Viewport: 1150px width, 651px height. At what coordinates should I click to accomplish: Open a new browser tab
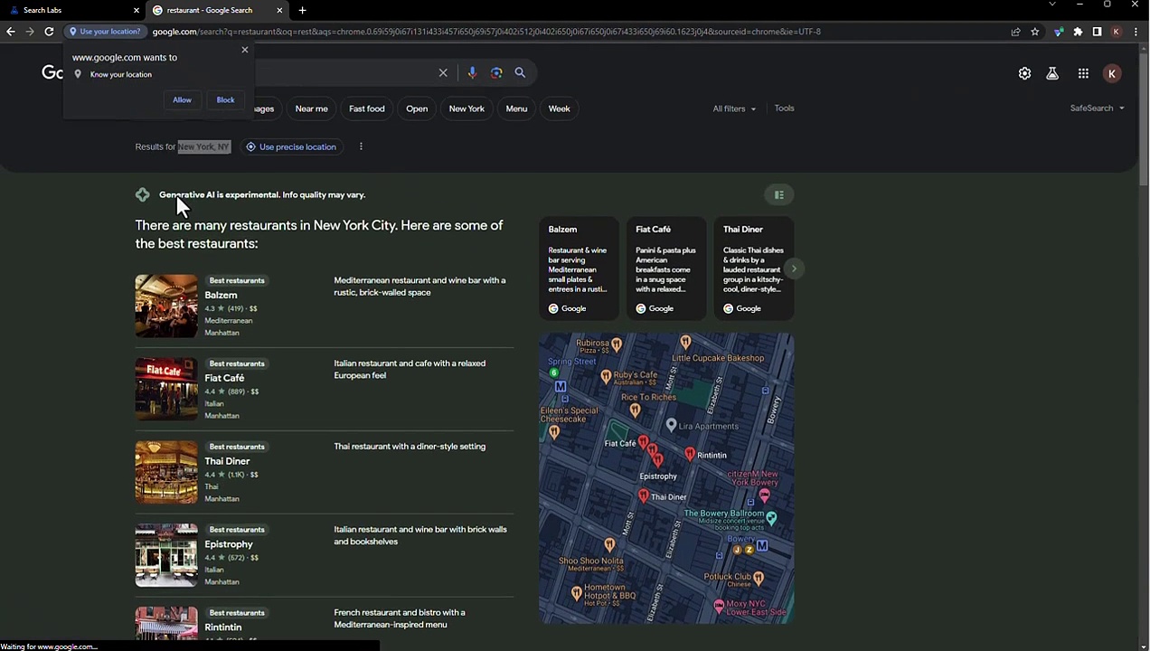tap(302, 10)
